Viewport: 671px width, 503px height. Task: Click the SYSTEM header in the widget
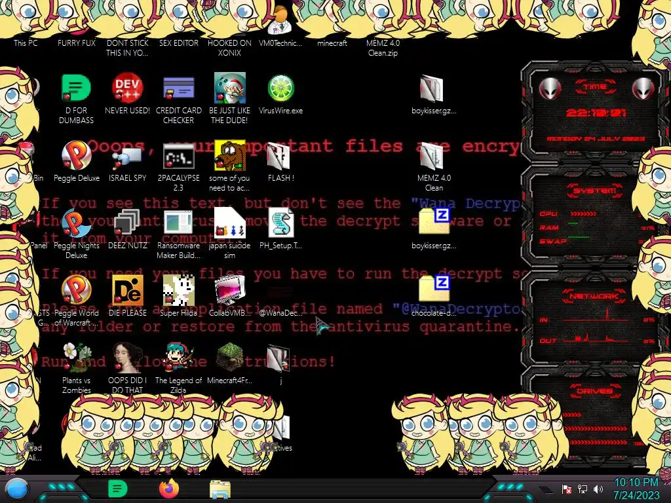595,191
